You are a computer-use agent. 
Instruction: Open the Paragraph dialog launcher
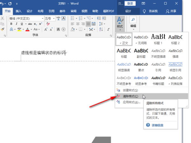(111, 36)
